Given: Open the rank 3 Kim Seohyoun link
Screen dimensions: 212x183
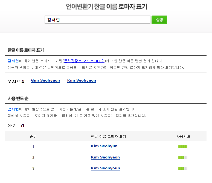Looking at the screenshot, I should (106, 168).
